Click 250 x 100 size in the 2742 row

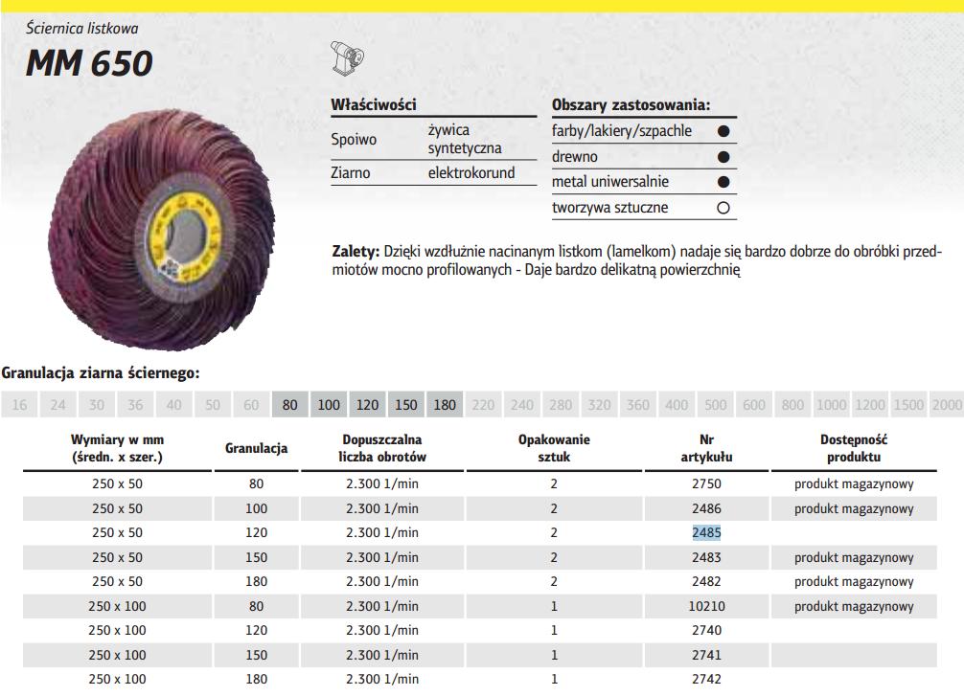pos(118,680)
